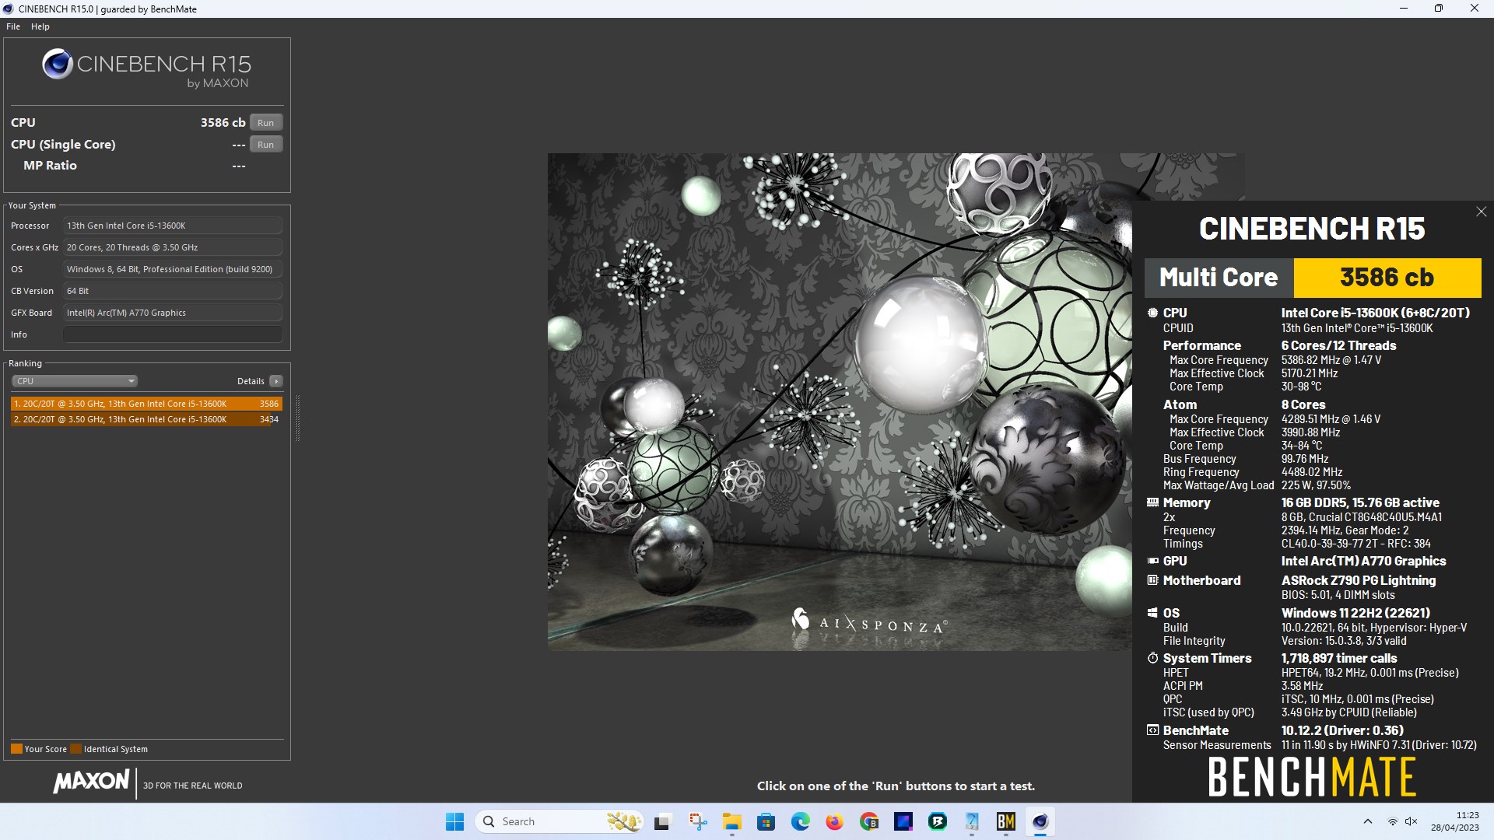Click the OS Windows icon in BenchMate panel
Viewport: 1494px width, 840px height.
[1152, 613]
